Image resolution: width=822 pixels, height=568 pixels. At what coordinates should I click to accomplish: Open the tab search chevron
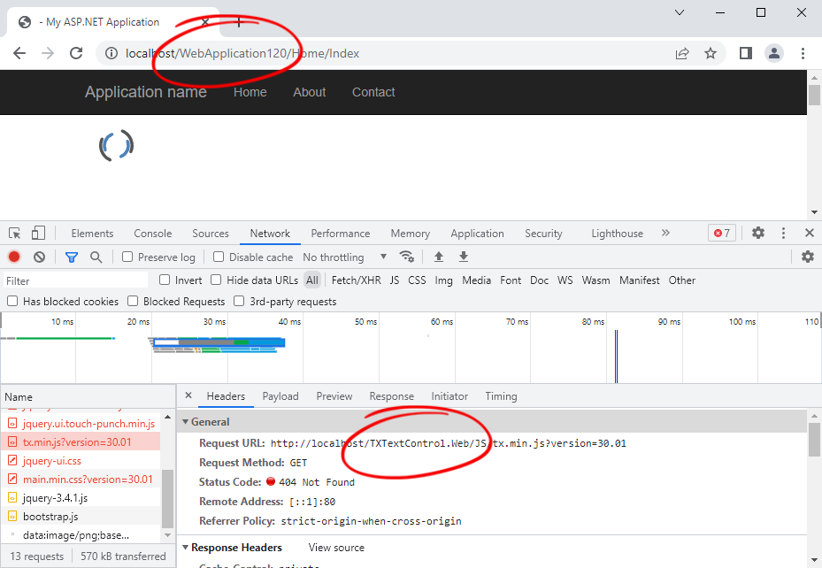(680, 12)
